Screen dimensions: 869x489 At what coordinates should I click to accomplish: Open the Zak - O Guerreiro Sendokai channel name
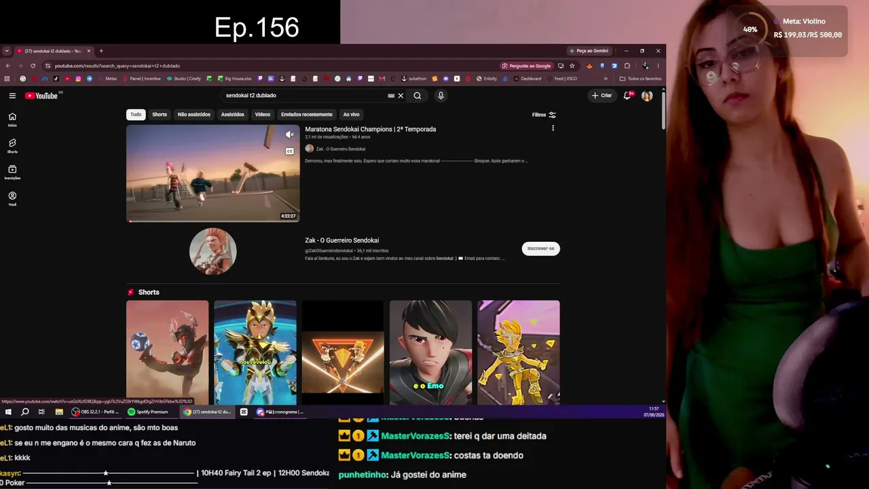coord(342,240)
